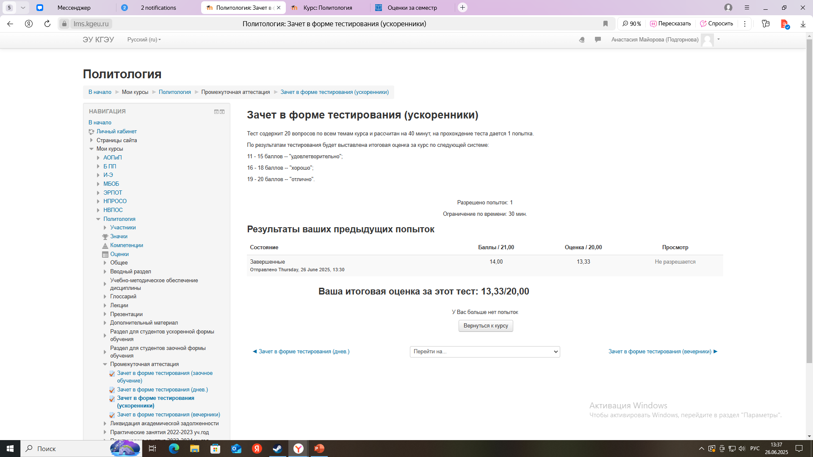Switch to the 2 notifications tab

coord(158,8)
